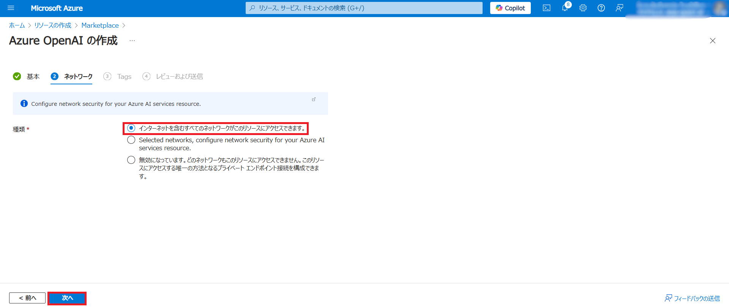Focus the resource search box
Screen dimensions: 729x308
(x=364, y=8)
